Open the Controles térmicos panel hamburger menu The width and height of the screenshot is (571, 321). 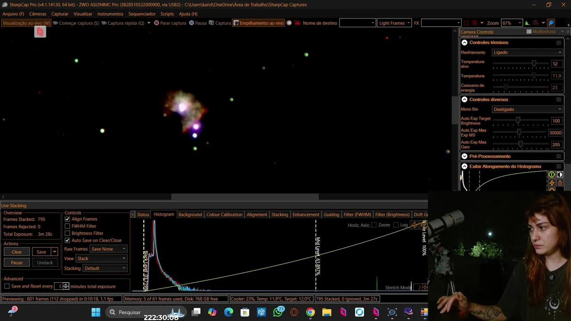coord(559,42)
